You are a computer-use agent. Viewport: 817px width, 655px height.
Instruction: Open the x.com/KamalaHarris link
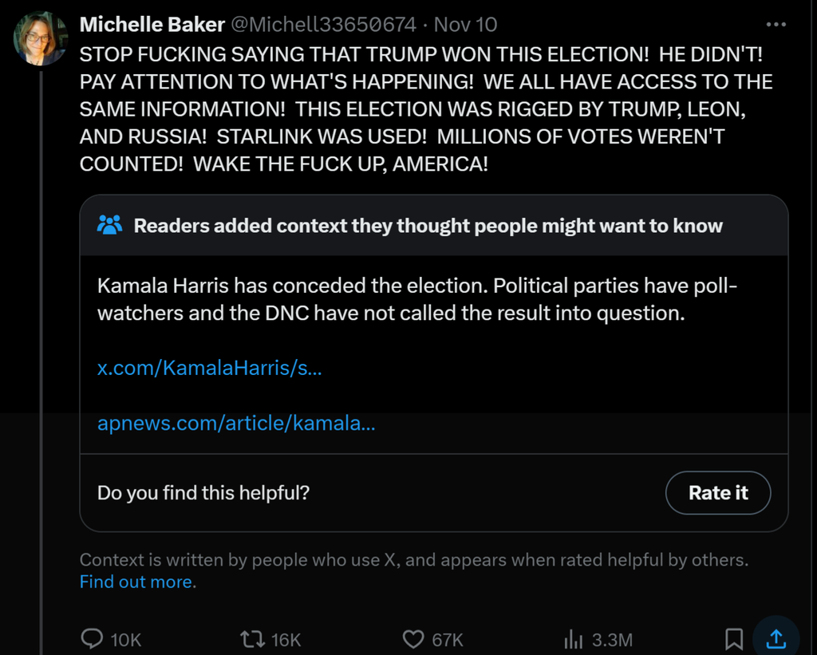(209, 369)
